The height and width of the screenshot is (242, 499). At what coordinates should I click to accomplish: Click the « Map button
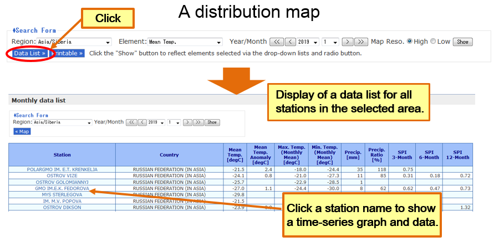tap(22, 131)
